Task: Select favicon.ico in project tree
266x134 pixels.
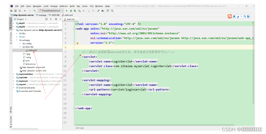Action: coord(31,64)
